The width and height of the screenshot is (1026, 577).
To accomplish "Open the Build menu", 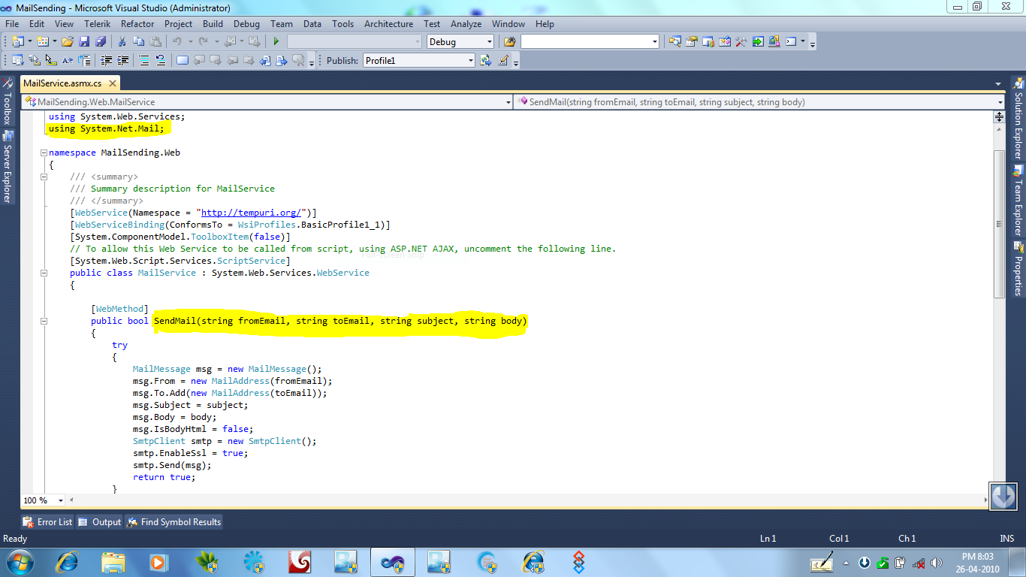I will [x=213, y=24].
